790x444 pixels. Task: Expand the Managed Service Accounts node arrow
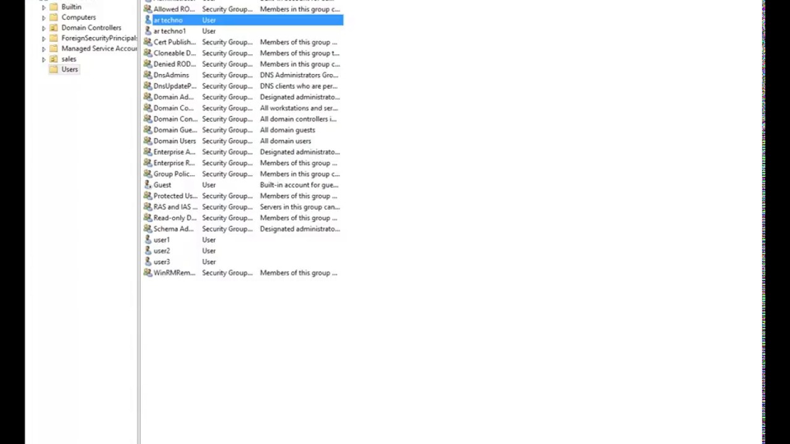44,49
